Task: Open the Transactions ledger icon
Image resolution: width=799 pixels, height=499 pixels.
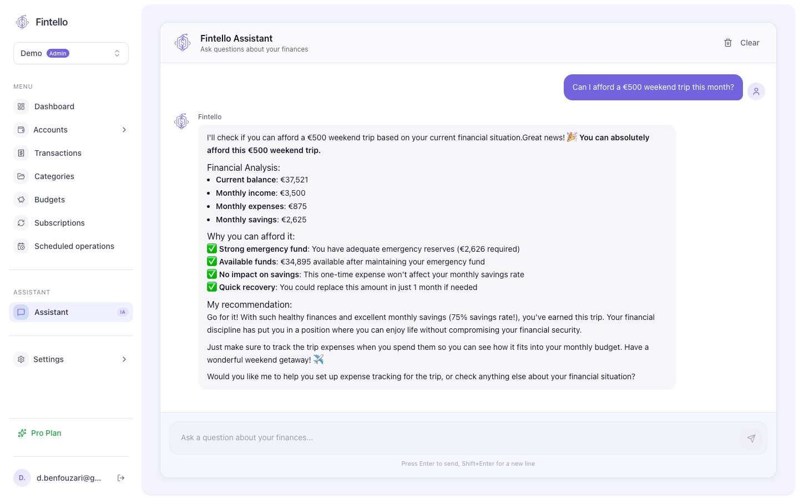Action: [21, 153]
